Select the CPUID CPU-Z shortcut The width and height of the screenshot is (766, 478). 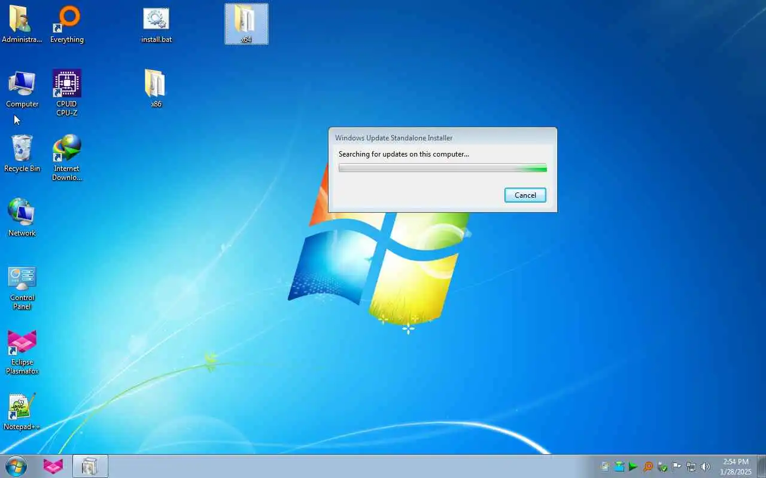click(x=67, y=93)
